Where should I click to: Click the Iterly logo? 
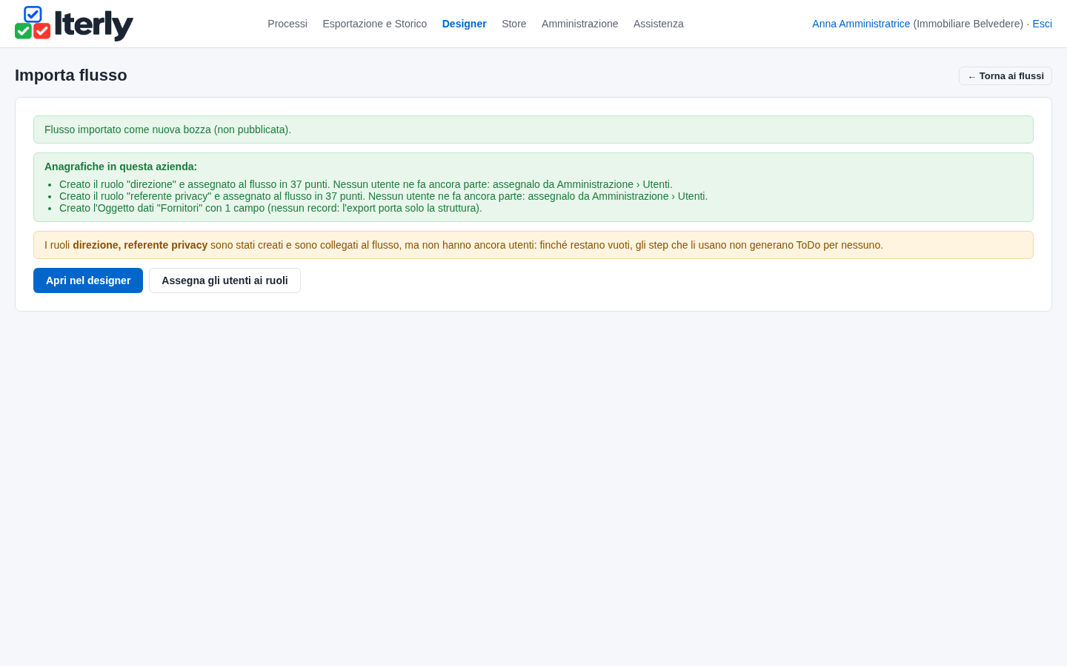tap(74, 24)
